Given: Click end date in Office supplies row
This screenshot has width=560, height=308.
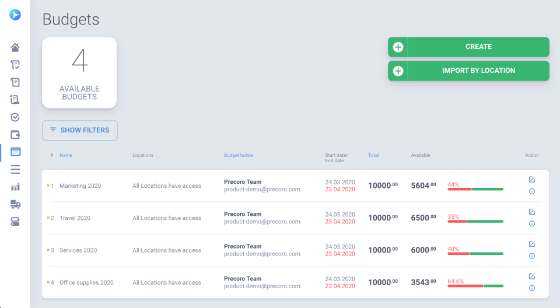Looking at the screenshot, I should coord(340,286).
